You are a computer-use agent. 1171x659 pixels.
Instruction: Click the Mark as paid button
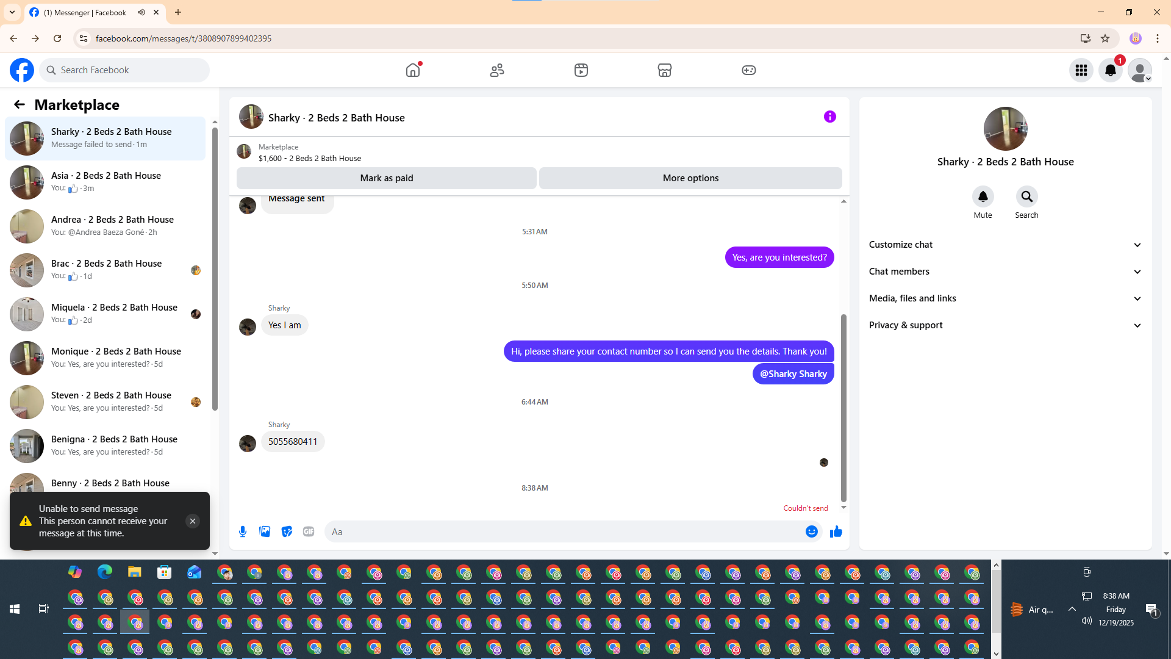tap(386, 178)
